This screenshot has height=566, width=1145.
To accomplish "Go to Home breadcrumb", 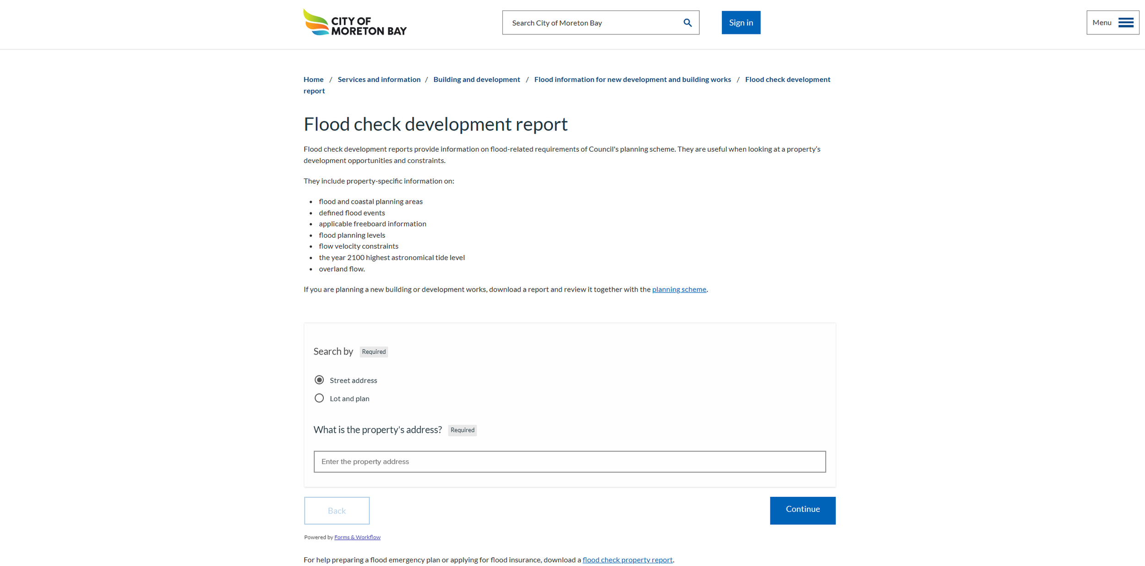I will (x=313, y=79).
